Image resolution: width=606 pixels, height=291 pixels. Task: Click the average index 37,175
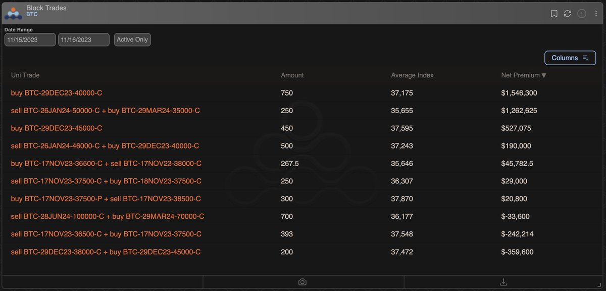pos(402,93)
